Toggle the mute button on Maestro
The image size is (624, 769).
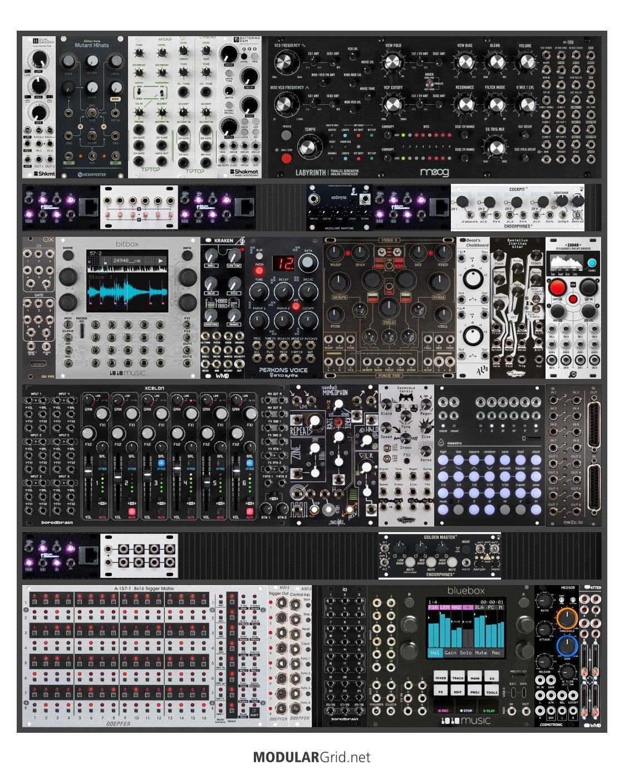[x=443, y=509]
